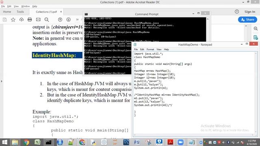Open Notepad's Edit menu
260x146 pixels.
tap(142, 49)
